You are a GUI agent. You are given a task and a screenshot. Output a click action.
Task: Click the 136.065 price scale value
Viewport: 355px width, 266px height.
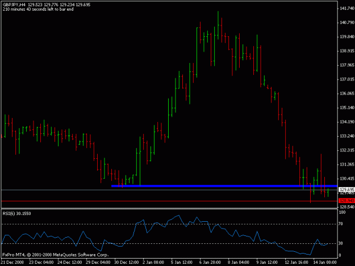(x=347, y=94)
